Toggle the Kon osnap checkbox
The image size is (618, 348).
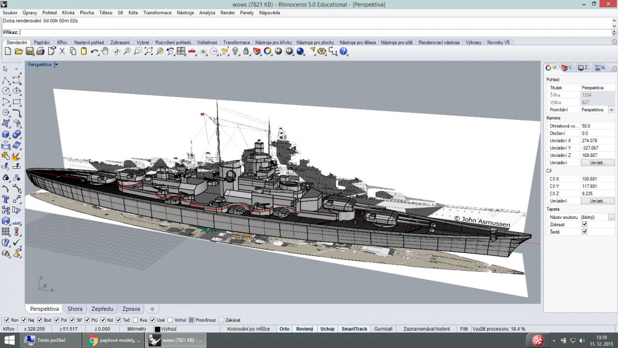[x=7, y=320]
